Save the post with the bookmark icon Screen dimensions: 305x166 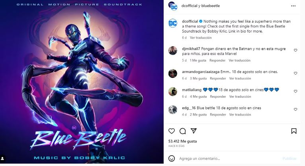tap(294, 131)
